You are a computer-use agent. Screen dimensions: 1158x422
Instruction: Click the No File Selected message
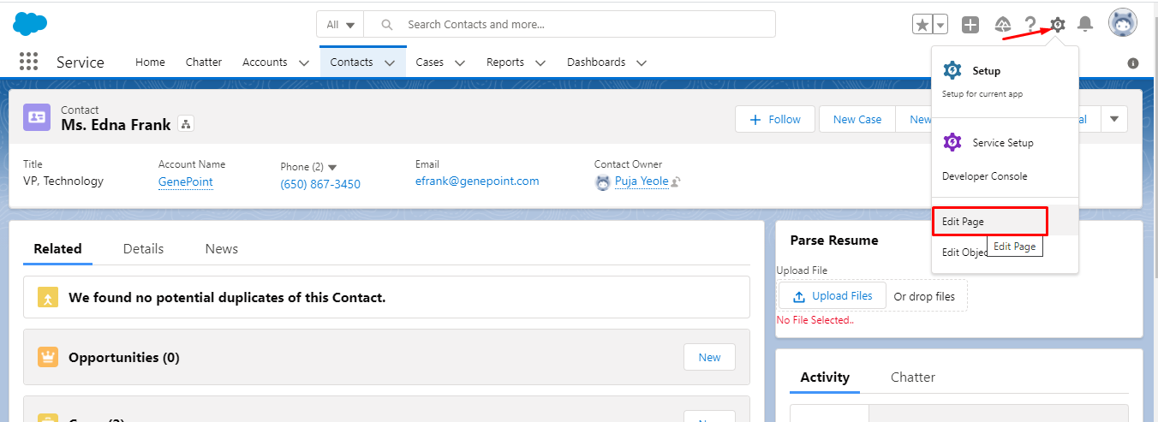coord(815,320)
